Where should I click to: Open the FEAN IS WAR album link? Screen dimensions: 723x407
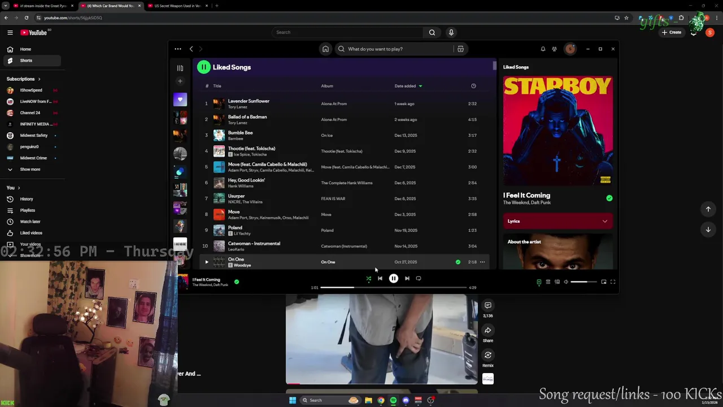(333, 198)
